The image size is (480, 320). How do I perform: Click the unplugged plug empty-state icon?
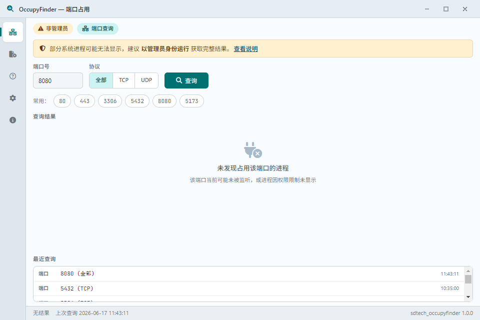[253, 150]
